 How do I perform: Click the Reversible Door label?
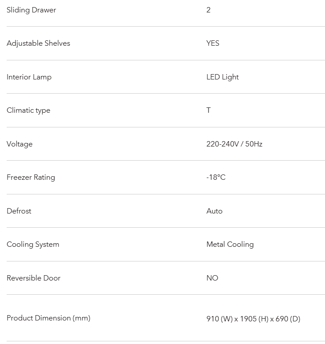click(34, 278)
